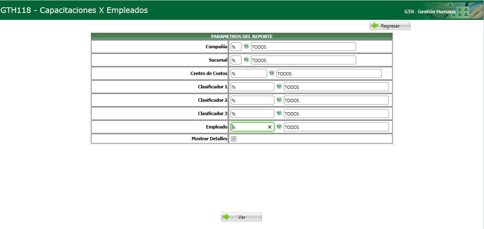
Task: Focus Centro de Costos description field
Action: click(x=329, y=73)
